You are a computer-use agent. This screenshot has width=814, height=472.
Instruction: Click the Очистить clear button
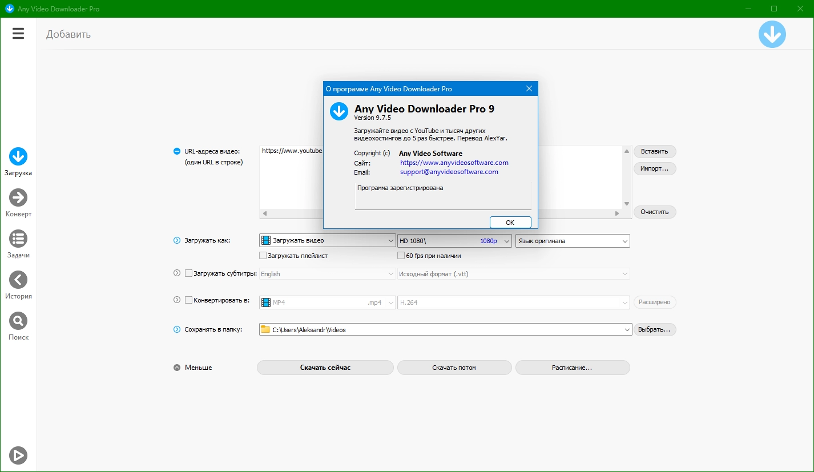(655, 212)
